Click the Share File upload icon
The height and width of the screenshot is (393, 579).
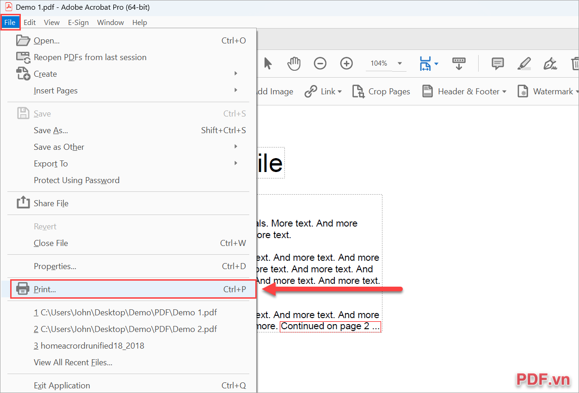[x=23, y=203]
